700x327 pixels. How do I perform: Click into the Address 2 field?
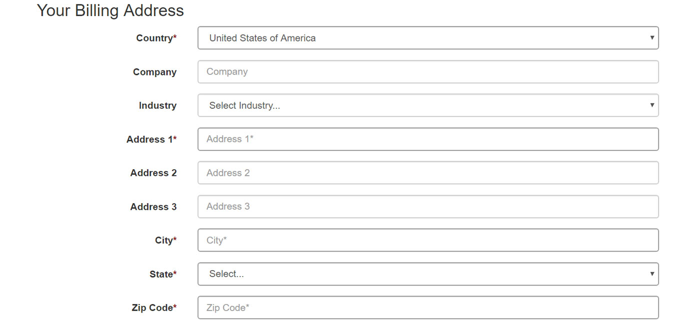[x=427, y=173]
